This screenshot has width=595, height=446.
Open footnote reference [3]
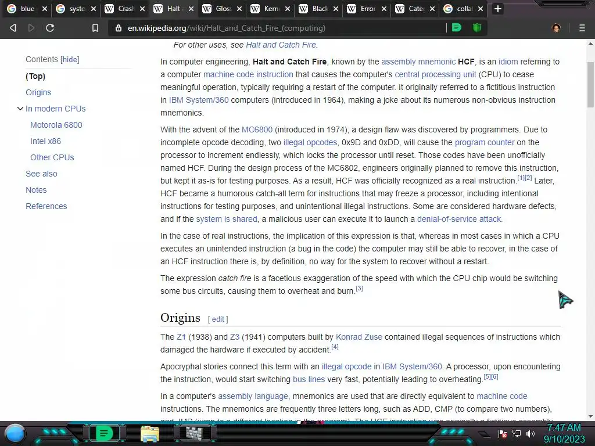359,289
